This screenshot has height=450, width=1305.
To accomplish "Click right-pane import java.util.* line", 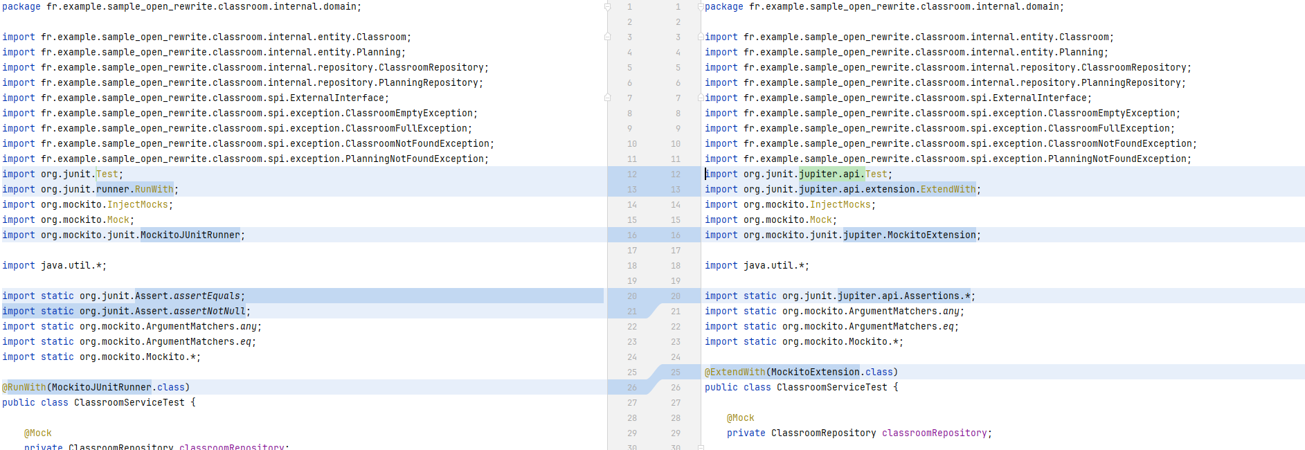I will tap(757, 266).
